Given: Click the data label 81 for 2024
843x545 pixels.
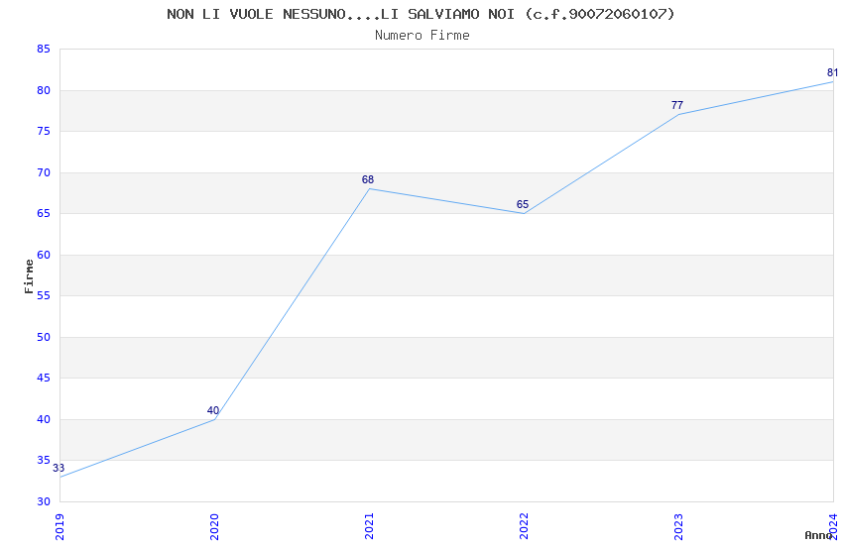Looking at the screenshot, I should tap(832, 73).
